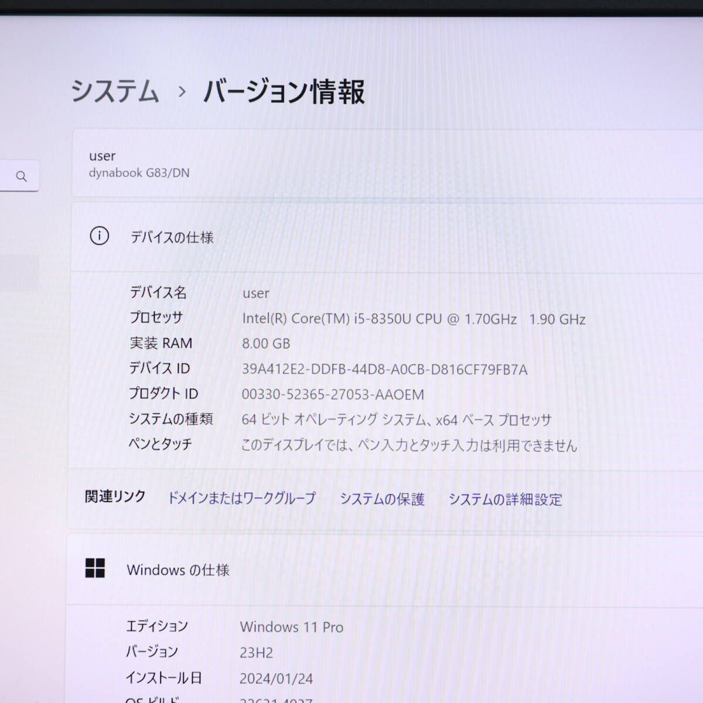Click the search magnifier icon
This screenshot has height=703, width=703.
point(22,176)
